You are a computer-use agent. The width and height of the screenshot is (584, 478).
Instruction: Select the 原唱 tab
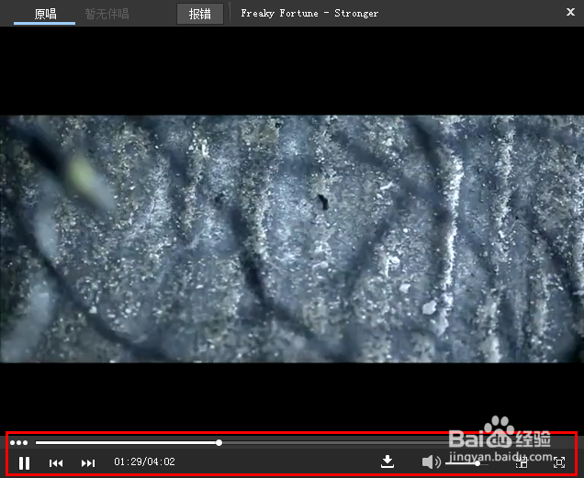tap(45, 14)
